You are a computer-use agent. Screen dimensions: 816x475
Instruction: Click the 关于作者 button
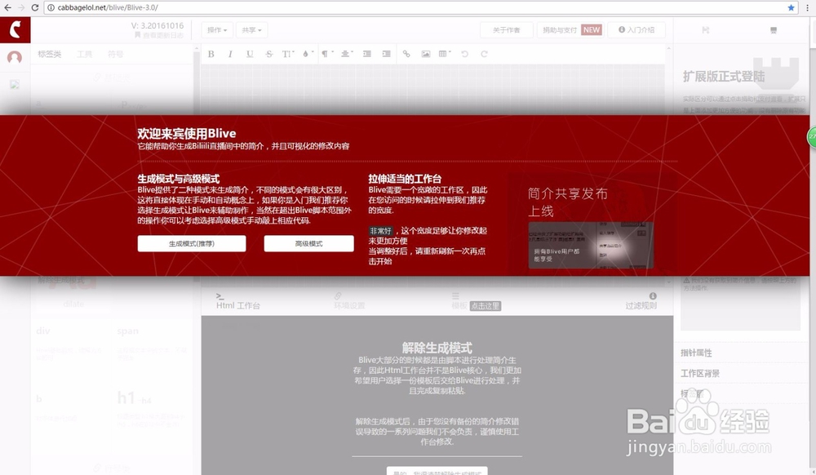(507, 30)
